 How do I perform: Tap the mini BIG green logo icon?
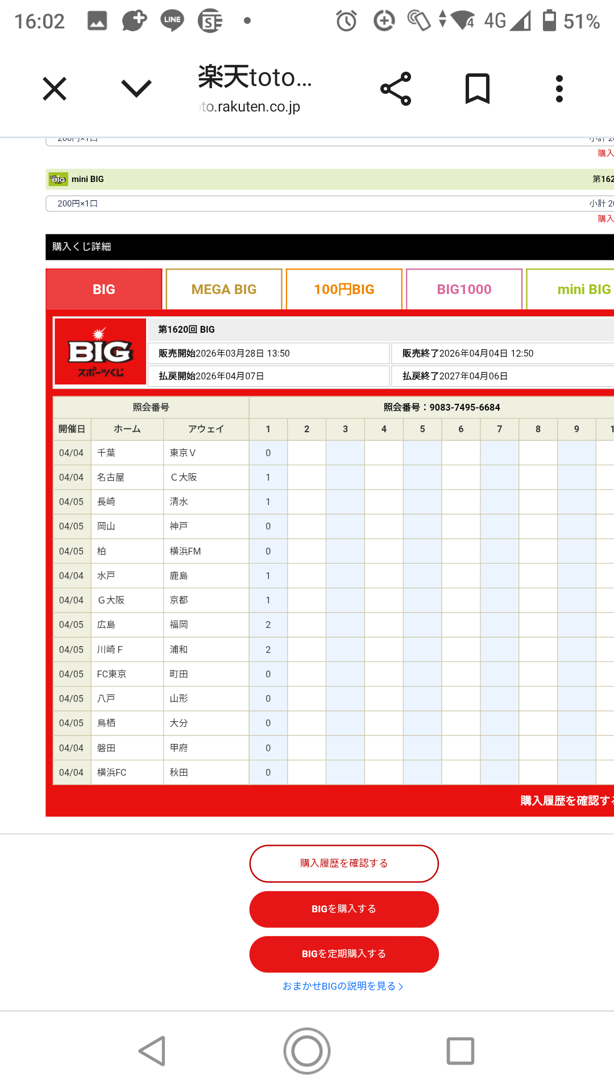coord(58,179)
